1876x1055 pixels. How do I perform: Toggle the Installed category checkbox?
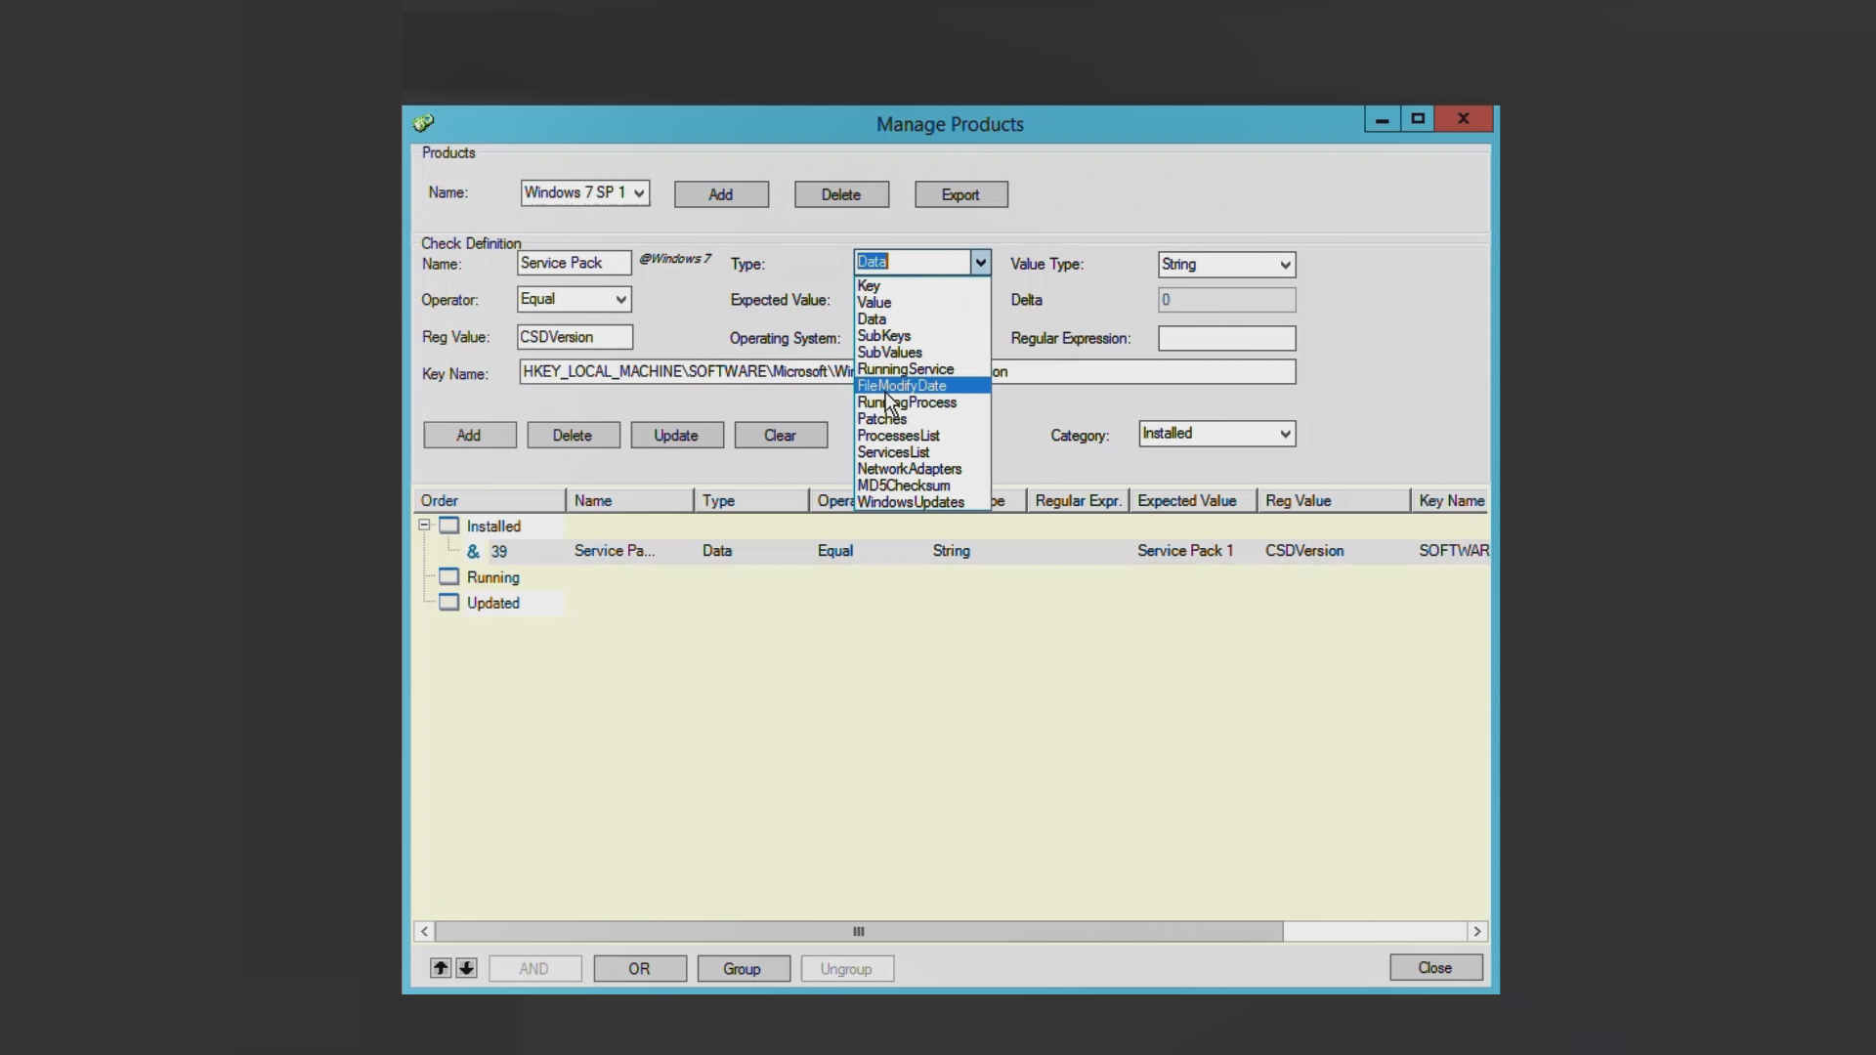[x=449, y=525]
